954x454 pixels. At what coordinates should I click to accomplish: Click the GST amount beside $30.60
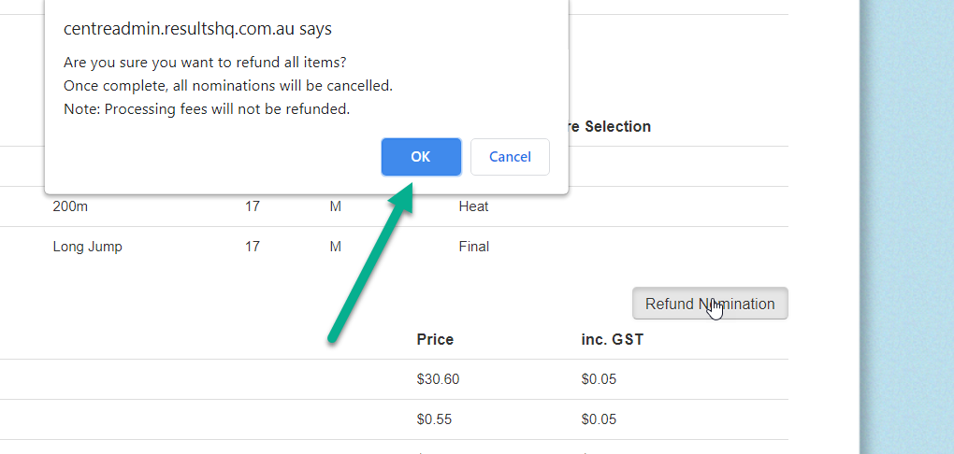(x=599, y=379)
